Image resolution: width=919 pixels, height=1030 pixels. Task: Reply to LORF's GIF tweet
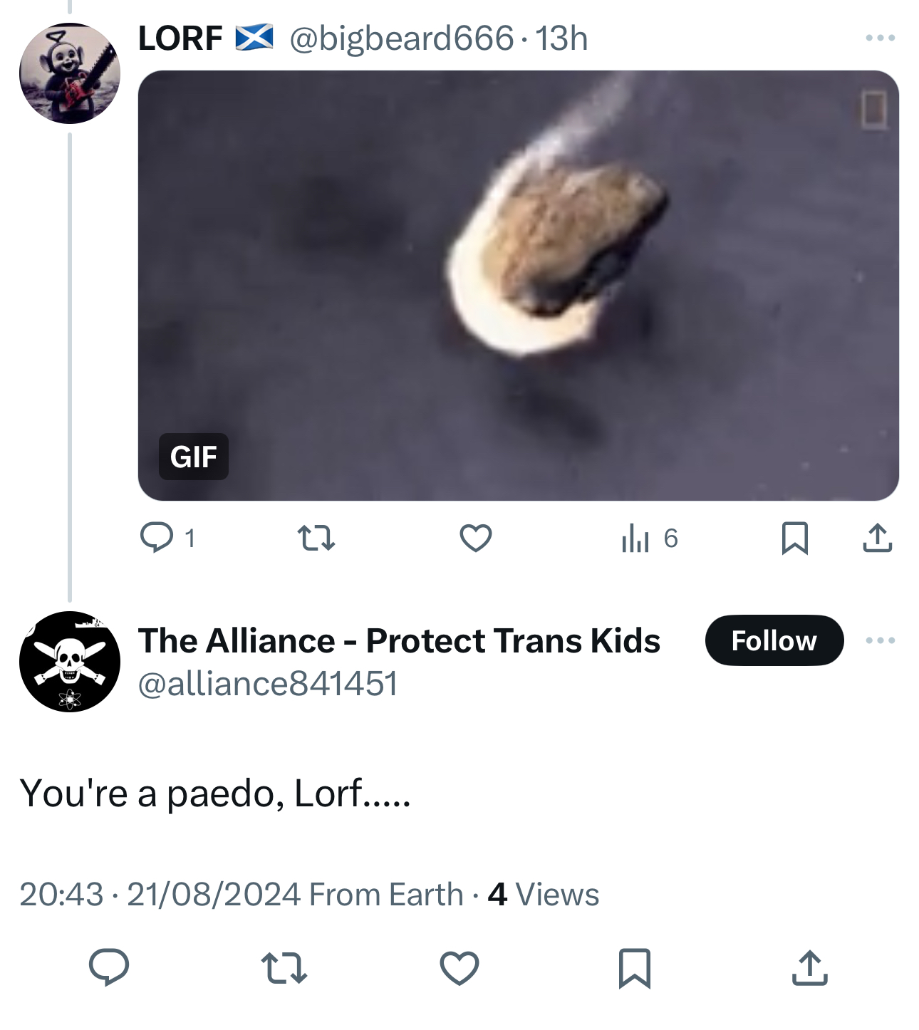[x=157, y=538]
